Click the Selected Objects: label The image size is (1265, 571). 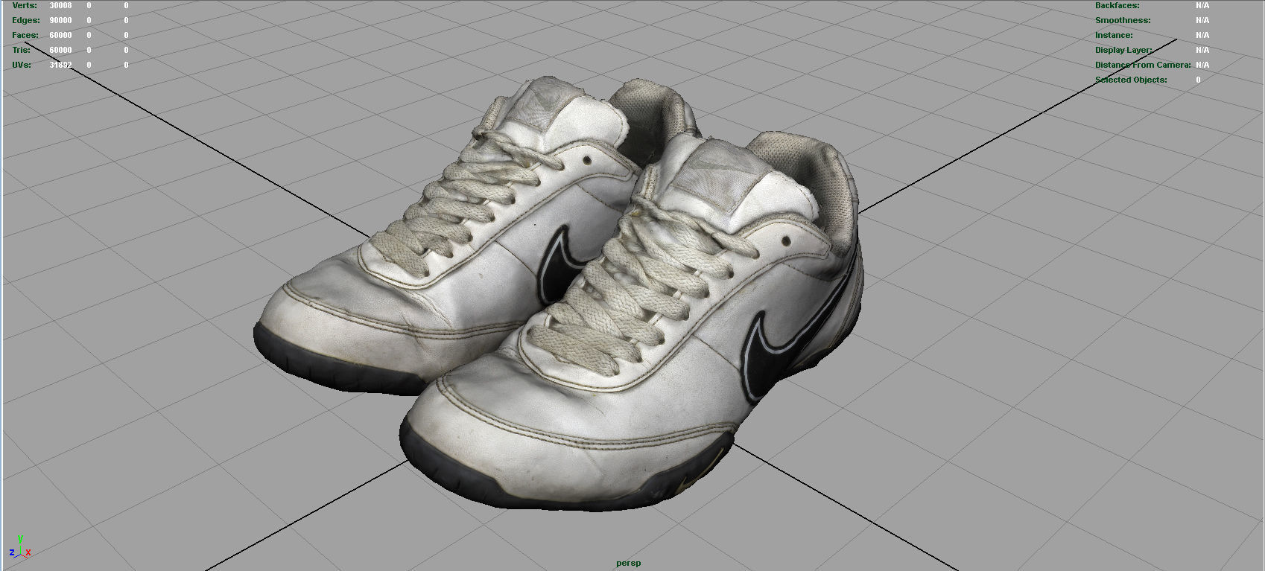[1131, 80]
